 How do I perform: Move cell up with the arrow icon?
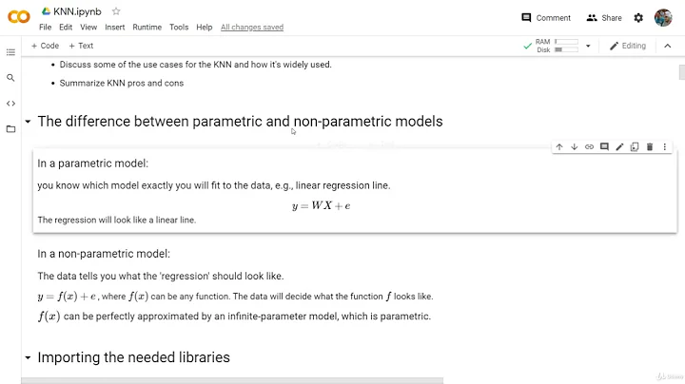point(559,147)
